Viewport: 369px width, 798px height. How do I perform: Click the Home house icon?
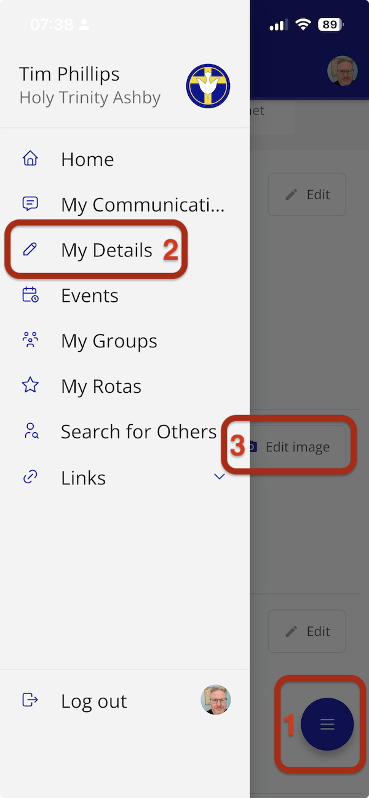click(30, 159)
